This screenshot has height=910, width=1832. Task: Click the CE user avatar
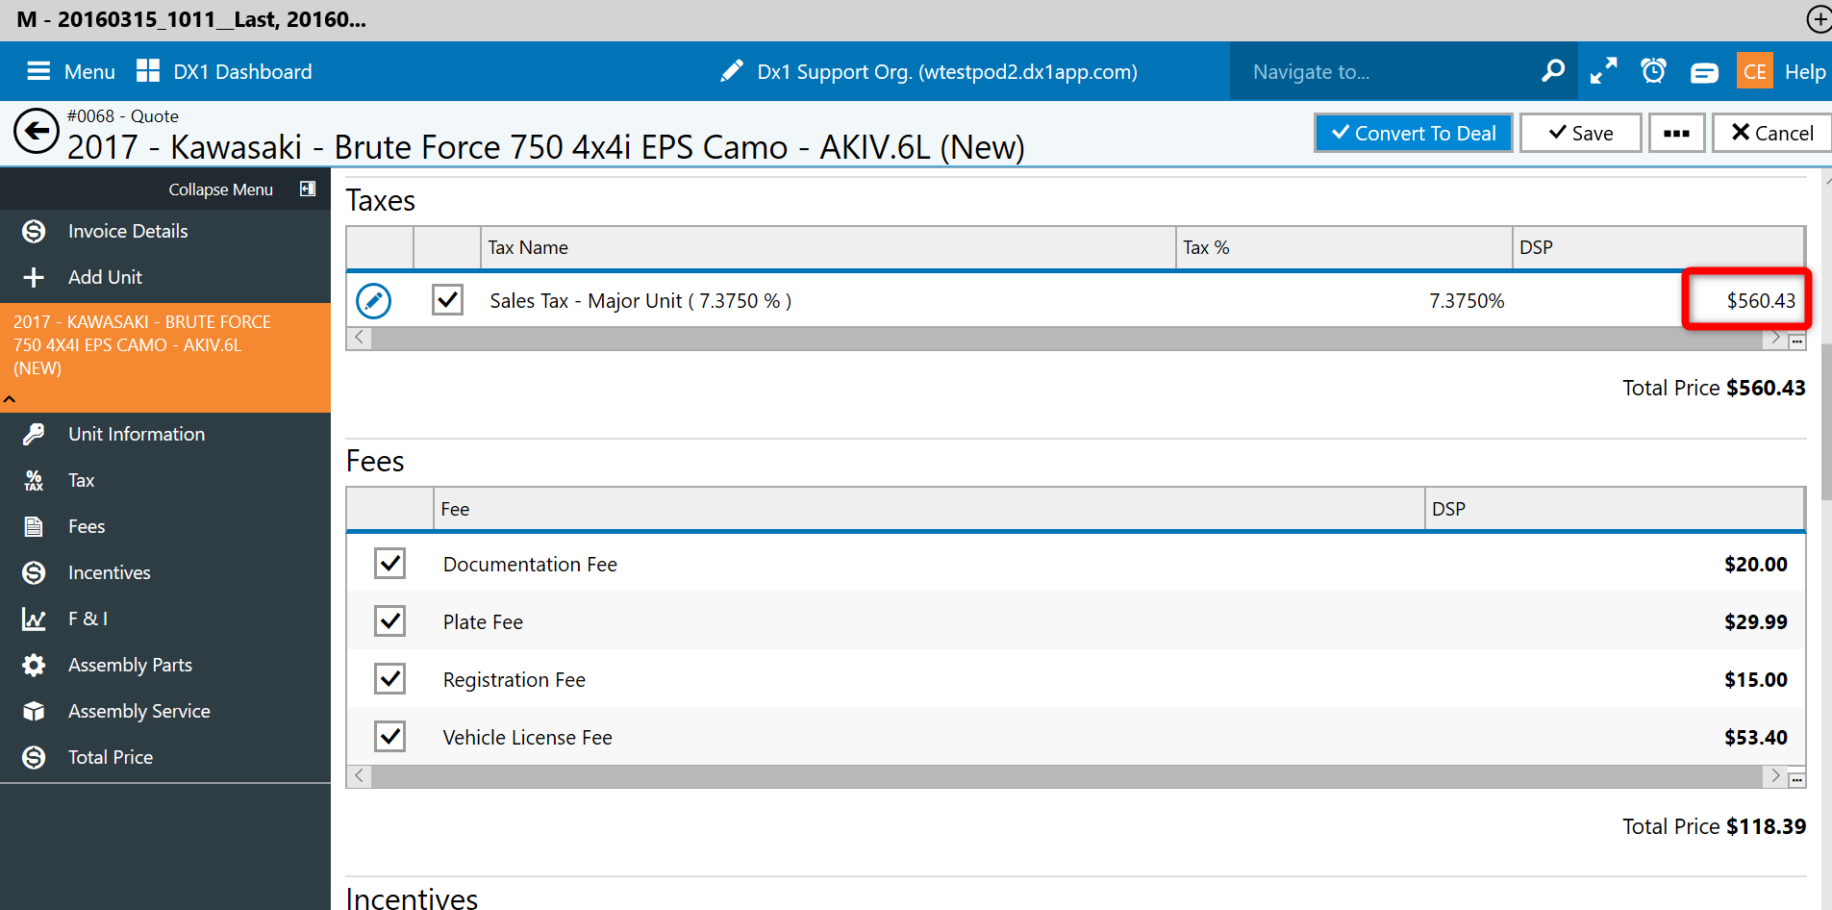tap(1755, 71)
